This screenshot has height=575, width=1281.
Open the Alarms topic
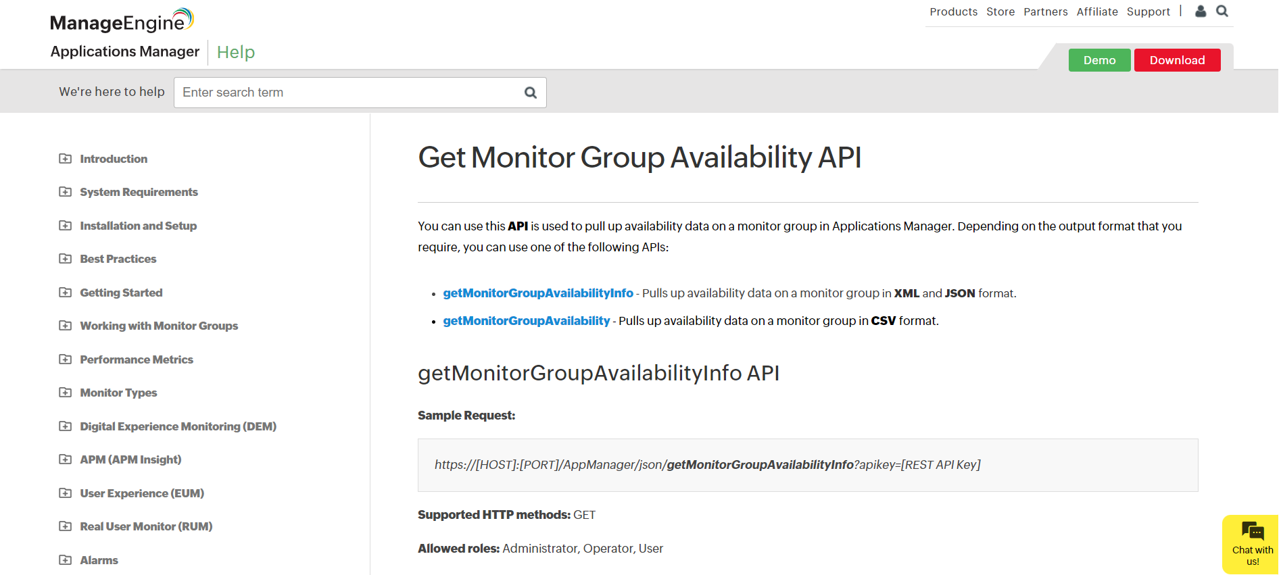point(99,560)
